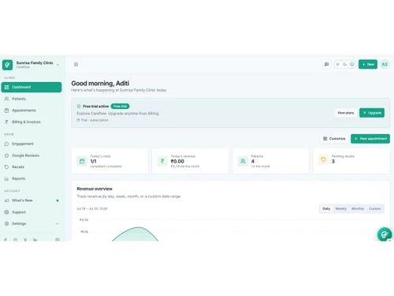This screenshot has height=296, width=394.
Task: Click the 1/1 visits value
Action: tap(93, 161)
